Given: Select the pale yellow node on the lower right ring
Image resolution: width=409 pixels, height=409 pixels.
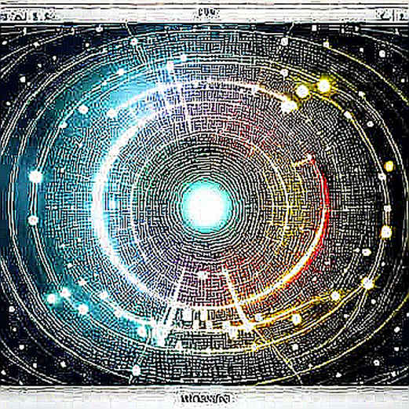Looking at the screenshot, I should (x=386, y=232).
